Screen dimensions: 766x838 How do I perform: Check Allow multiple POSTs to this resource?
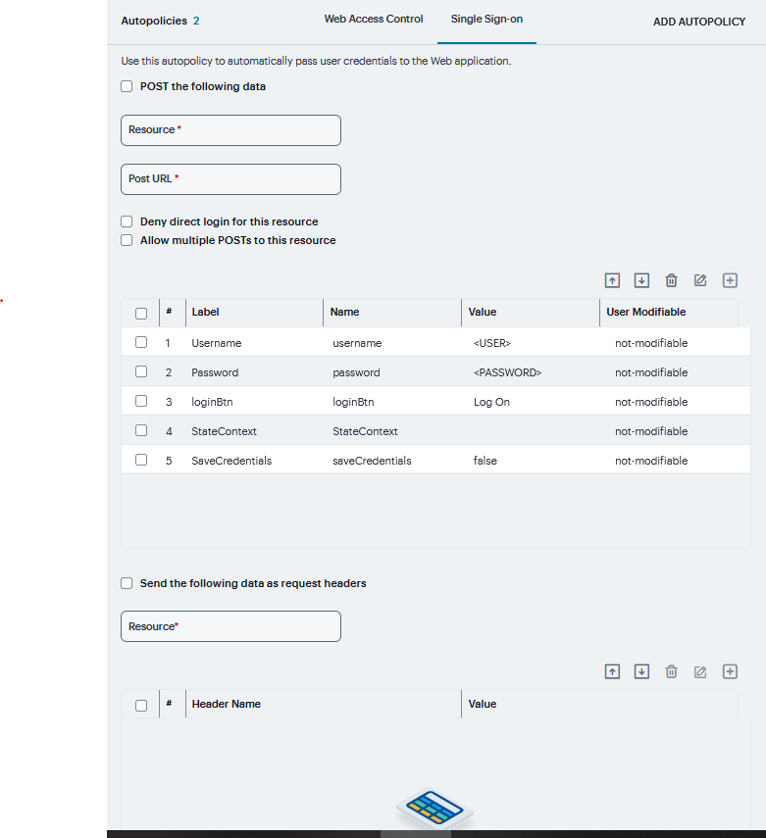pyautogui.click(x=127, y=240)
